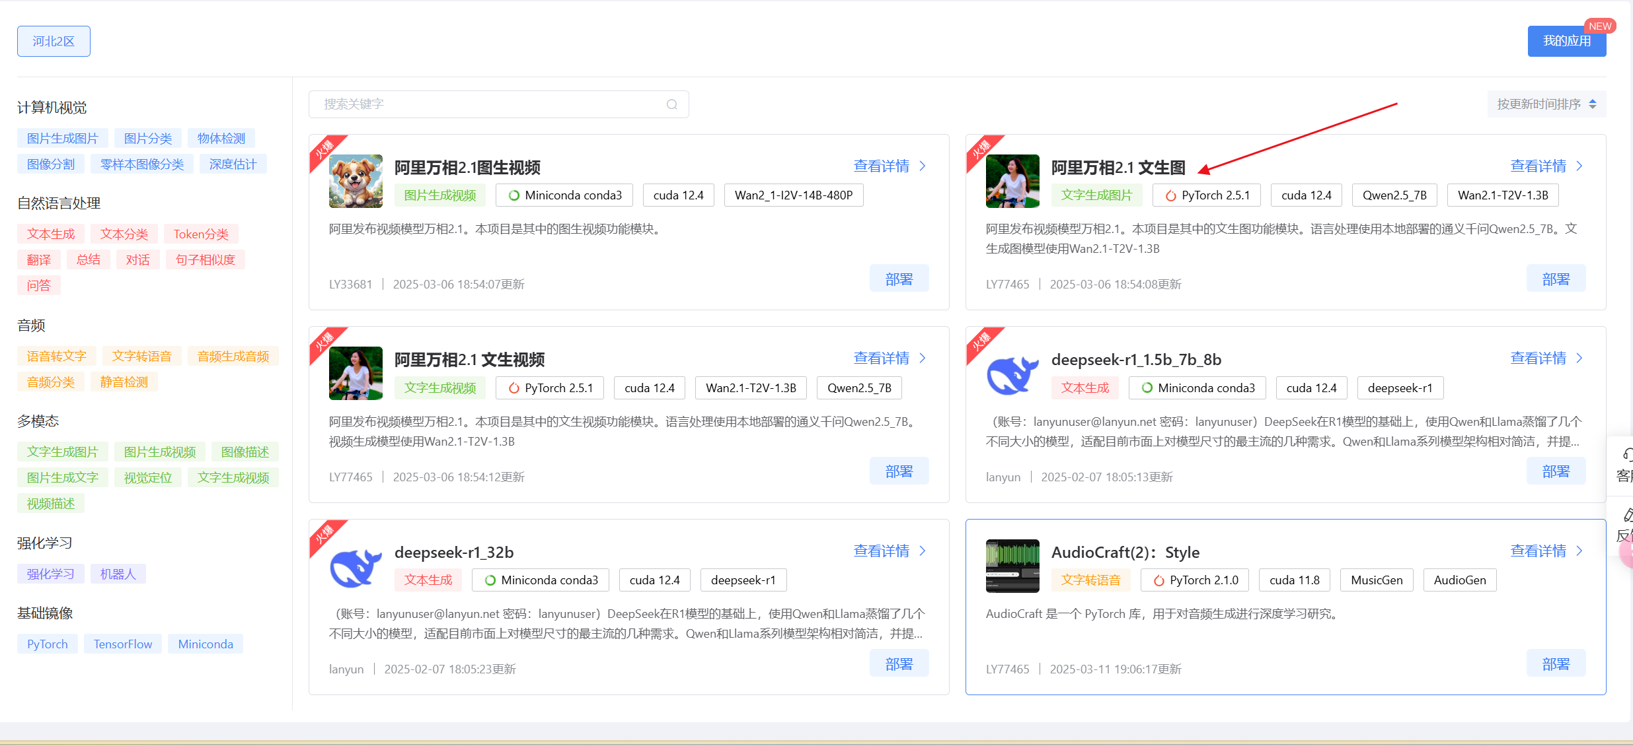The image size is (1633, 746).
Task: Click the puppy thumbnail of 阿里万相2.1图生视频
Action: [x=356, y=181]
